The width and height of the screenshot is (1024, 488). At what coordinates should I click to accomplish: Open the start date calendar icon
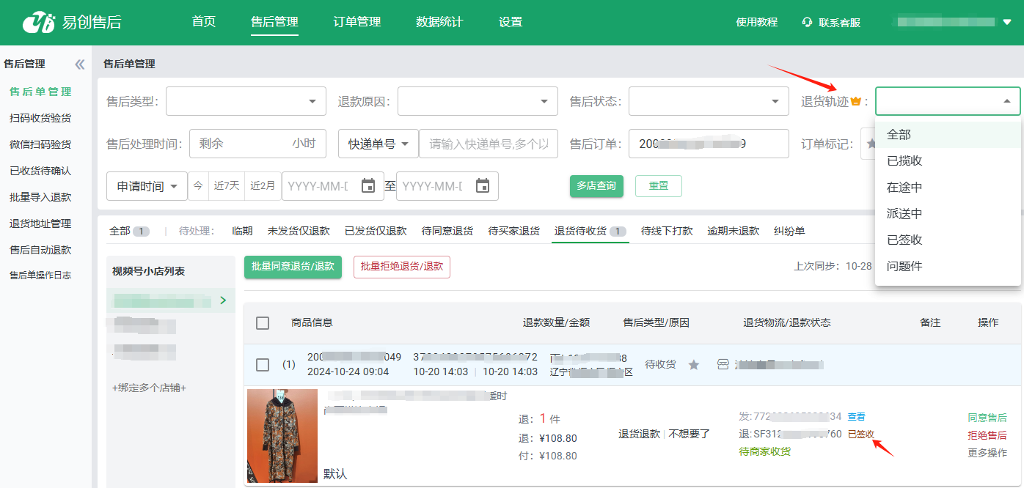tap(368, 186)
